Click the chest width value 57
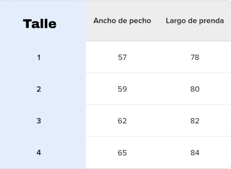Screen dimensions: 231x169 [122, 57]
